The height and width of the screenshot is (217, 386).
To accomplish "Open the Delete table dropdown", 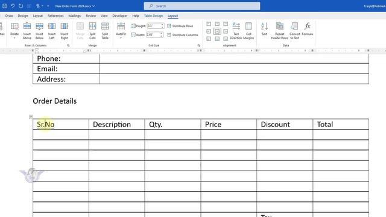I will (x=14, y=31).
